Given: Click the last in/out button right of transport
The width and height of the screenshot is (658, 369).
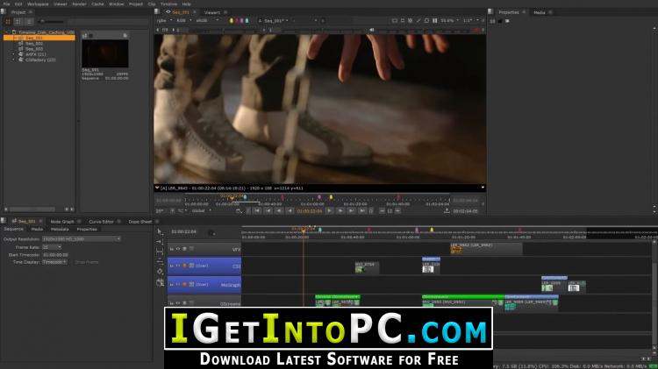Looking at the screenshot, I should (397, 211).
